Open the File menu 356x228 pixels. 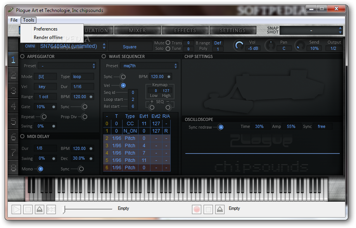[14, 20]
